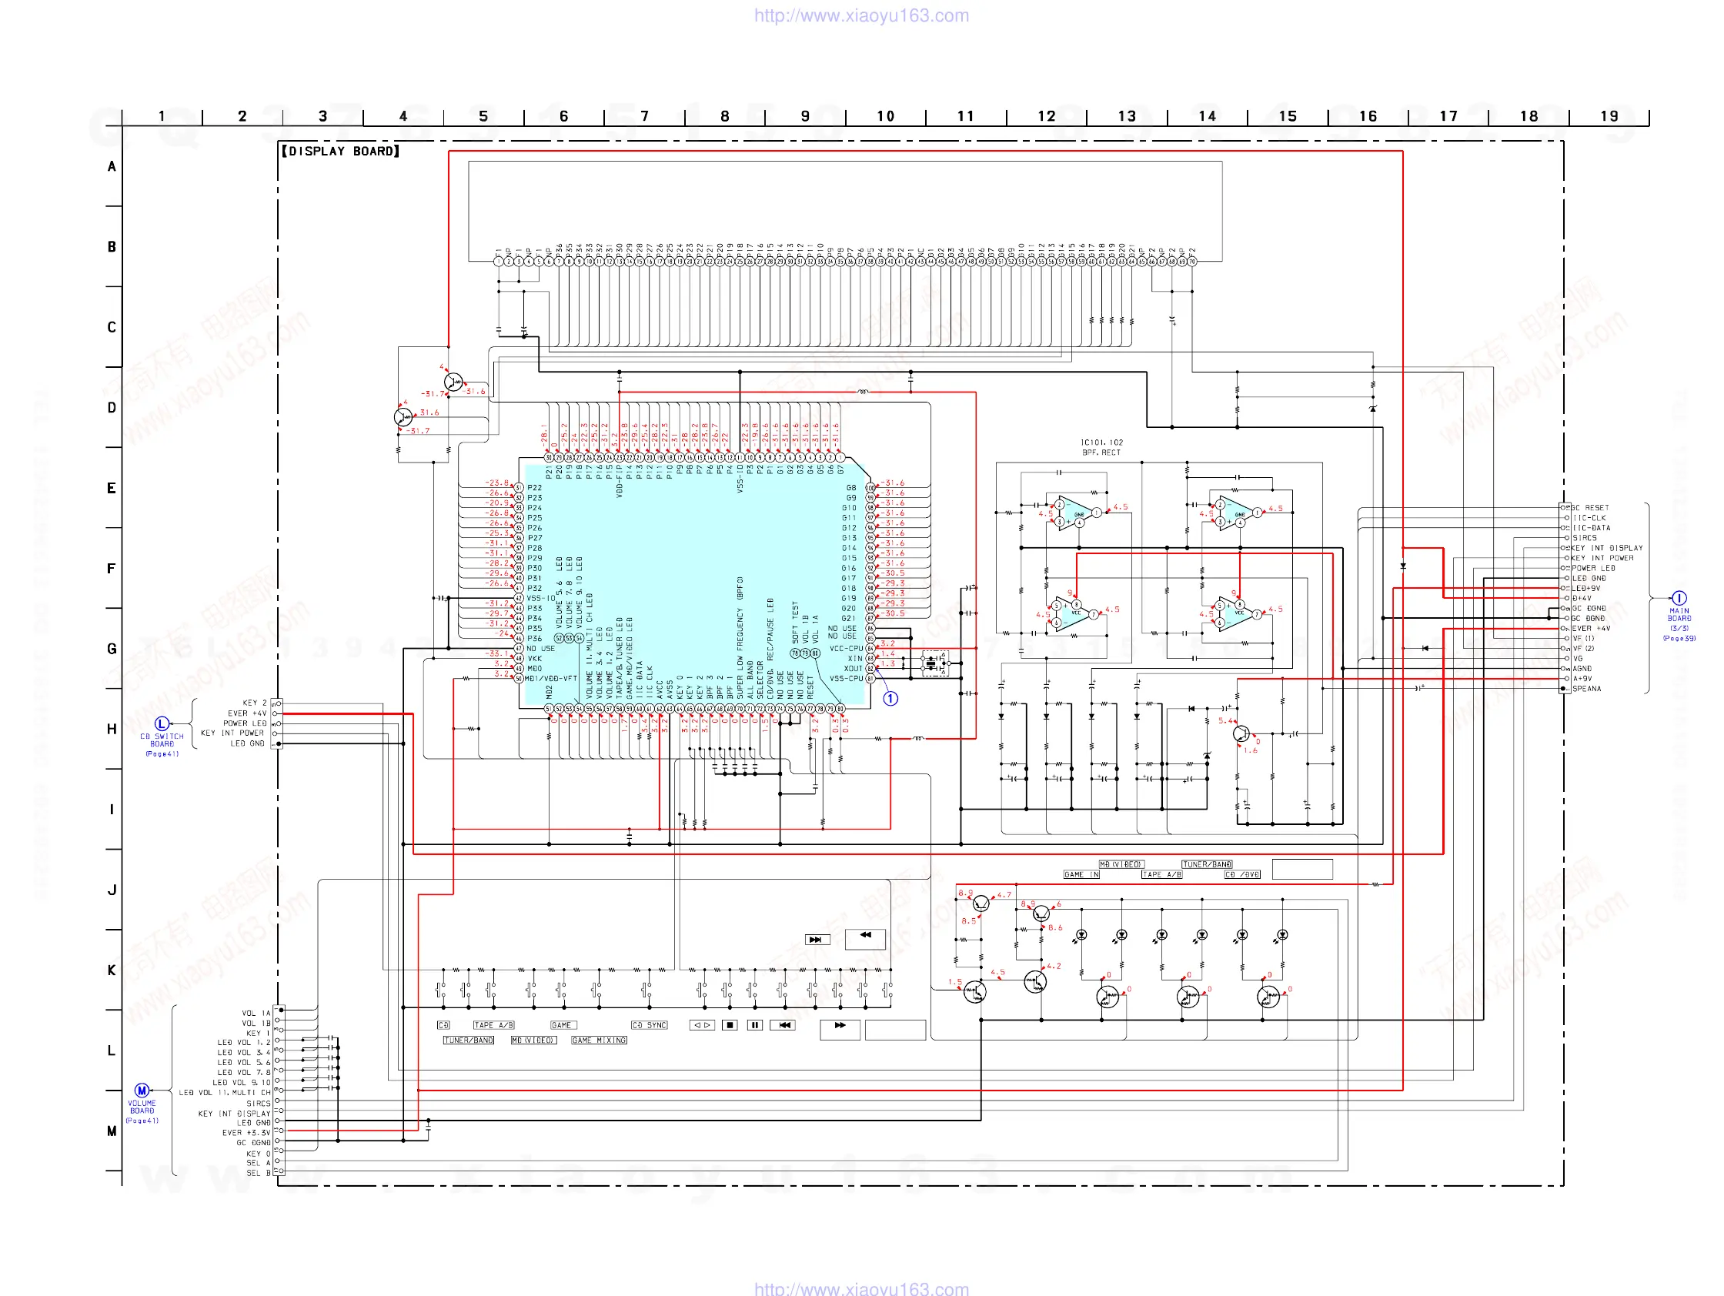Screen dimensions: 1724x1296
Task: Open the xiaoyu163.com link at bottom
Action: click(861, 1288)
